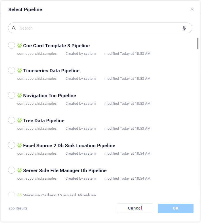201x223 pixels.
Task: Select the Excel Source 2 Db Sink Location radio button
Action: point(12,145)
